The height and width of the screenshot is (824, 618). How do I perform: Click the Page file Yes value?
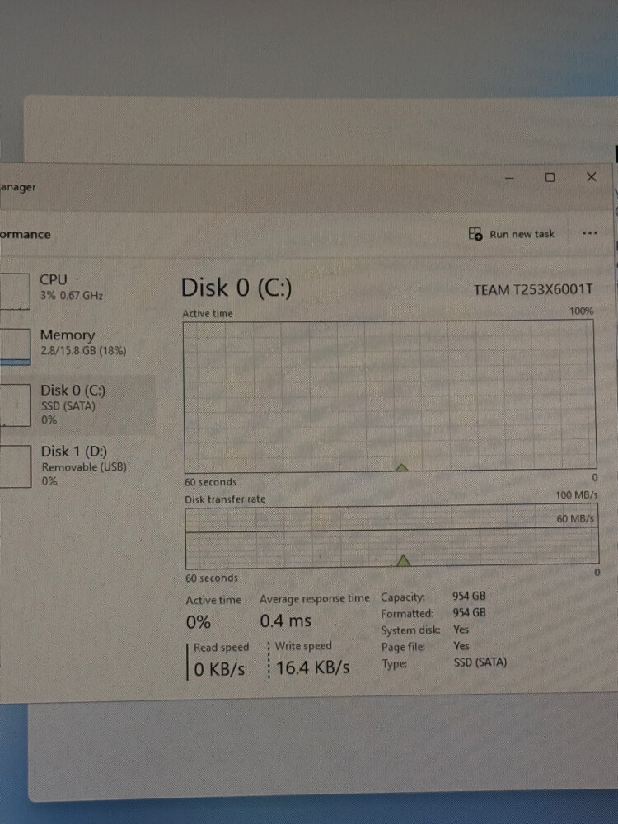[x=461, y=646]
